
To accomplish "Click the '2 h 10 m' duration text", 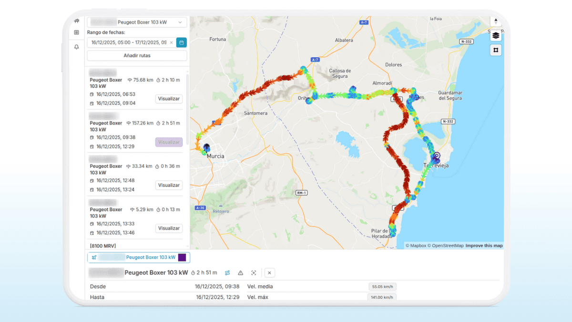I will click(171, 80).
